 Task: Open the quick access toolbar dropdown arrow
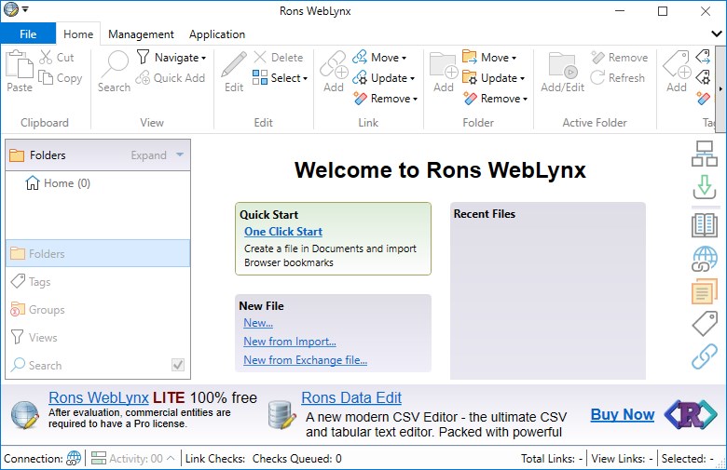pos(25,9)
